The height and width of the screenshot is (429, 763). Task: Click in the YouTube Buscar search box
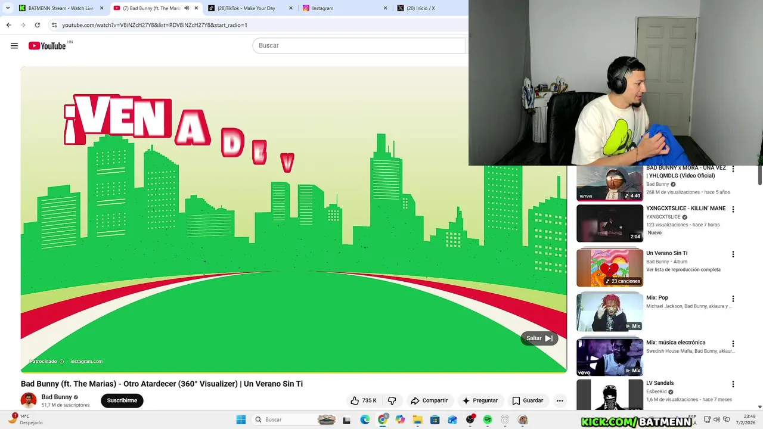[x=359, y=46]
